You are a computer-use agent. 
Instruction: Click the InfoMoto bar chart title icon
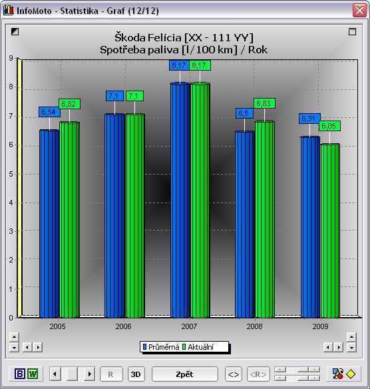pos(8,10)
